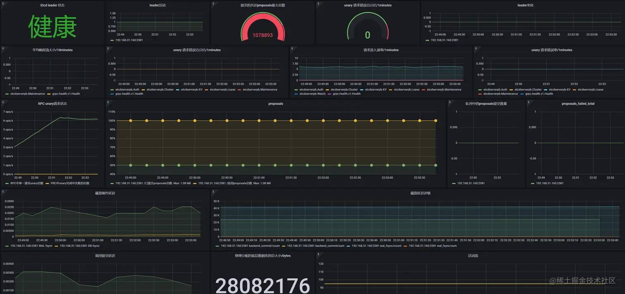Image resolution: width=625 pixels, height=294 pixels.
Task: Toggle 192.168.31.160:2381 series in leader变化 legend
Action: point(444,40)
